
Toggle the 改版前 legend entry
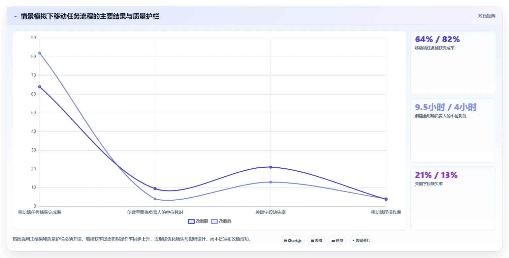(198, 221)
